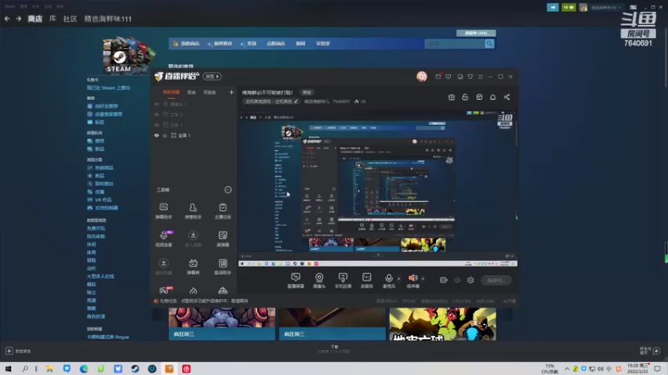Open the 精选海鲜味111 profile tab in Steam
Screen dimensions: 668x375
tap(108, 18)
